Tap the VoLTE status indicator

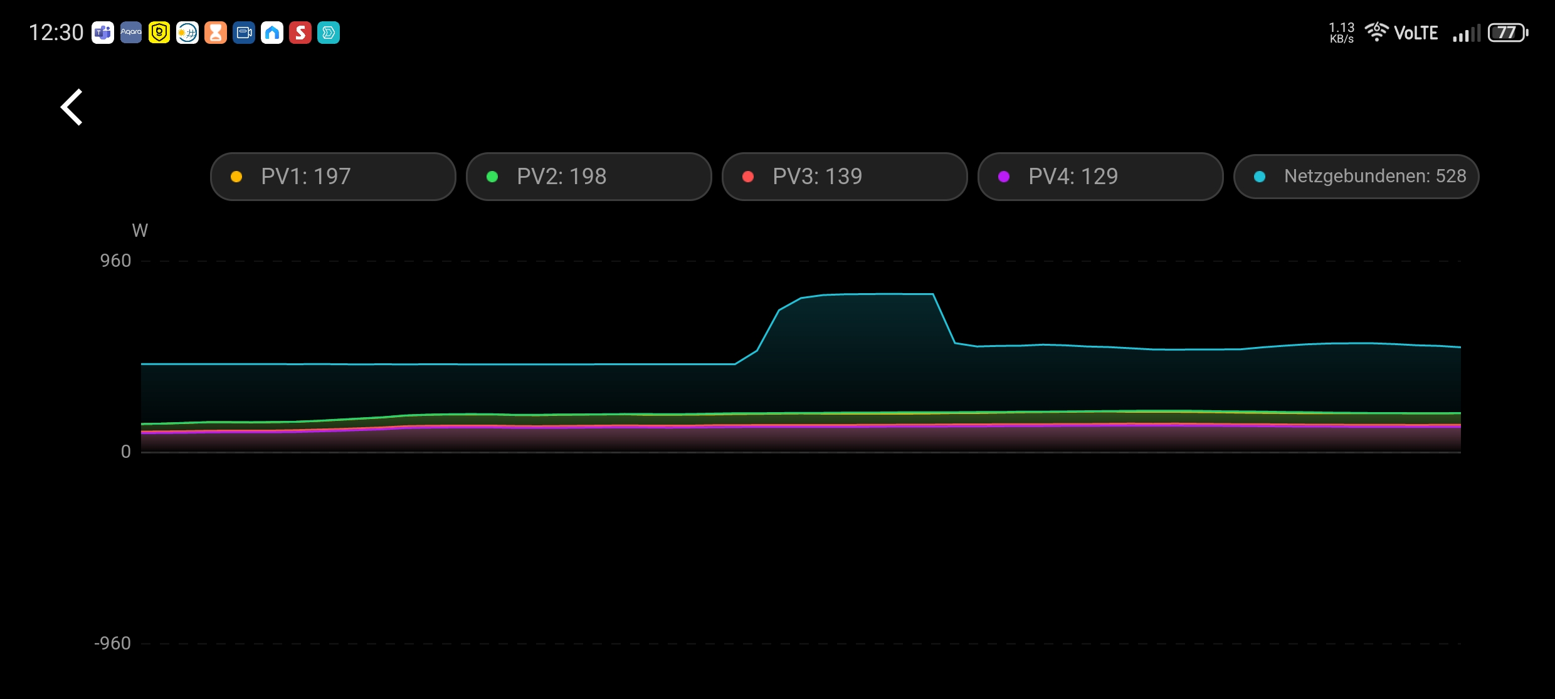pos(1416,33)
